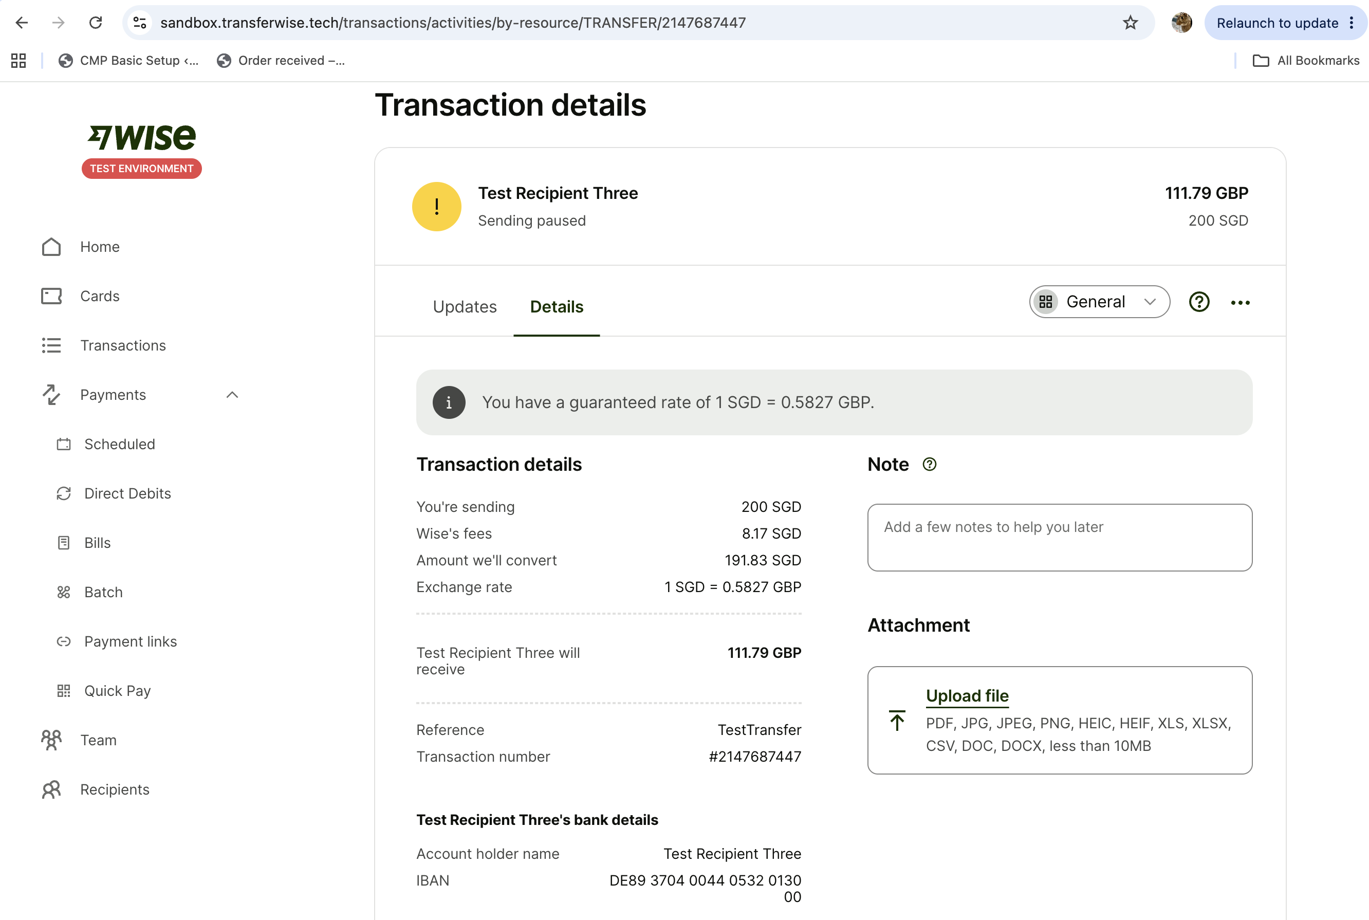Switch to the Updates tab
Screen dimensions: 1369x920
(x=465, y=307)
